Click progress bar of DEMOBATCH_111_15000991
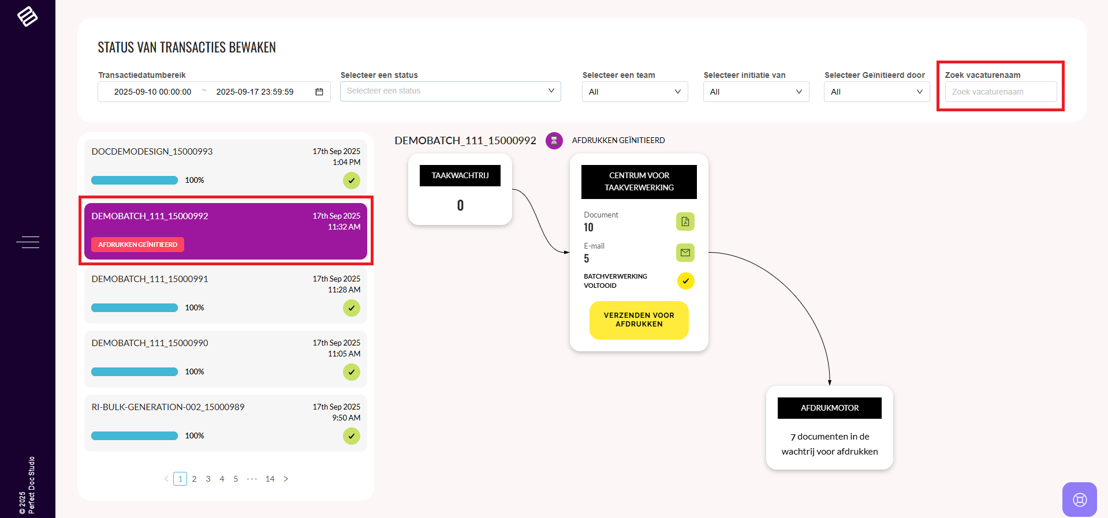 click(135, 308)
